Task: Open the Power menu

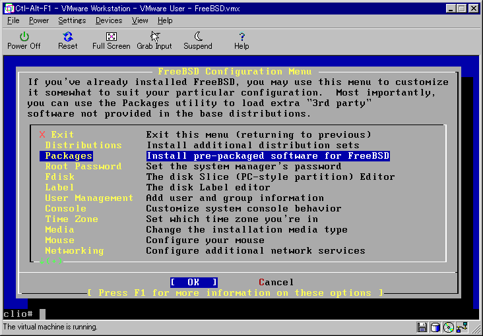Action: (39, 20)
